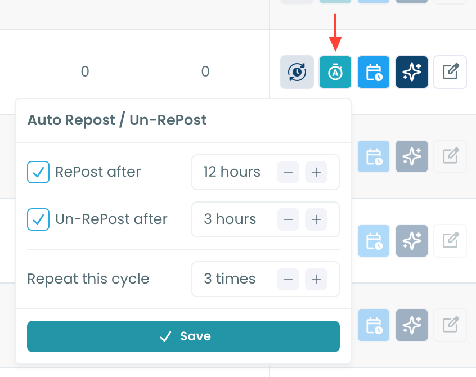The image size is (476, 377).
Task: Decrease Un-RePost after hours with minus
Action: (288, 219)
